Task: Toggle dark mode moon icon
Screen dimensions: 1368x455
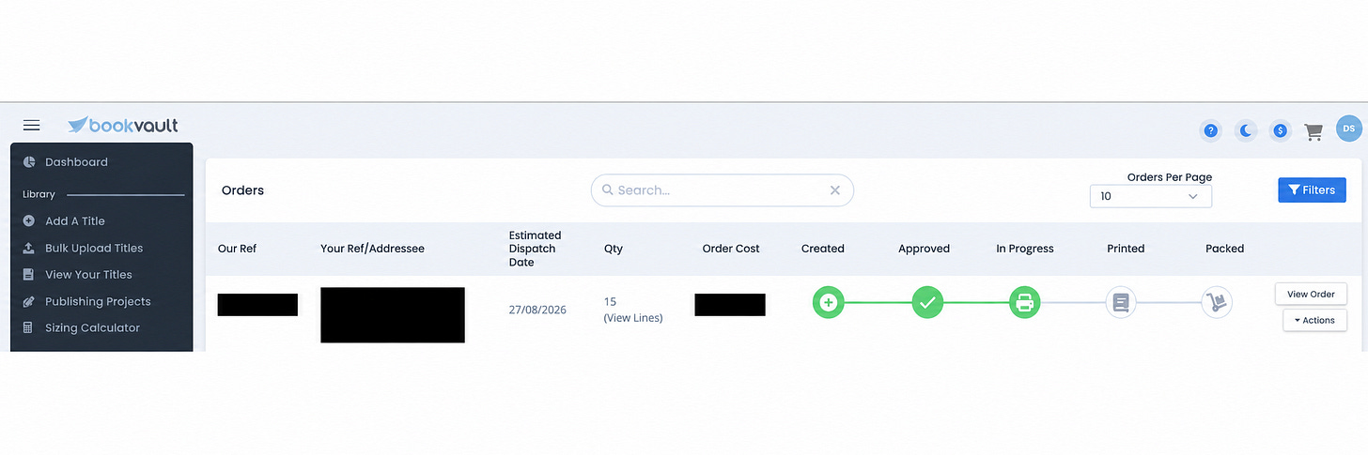Action: [x=1246, y=130]
